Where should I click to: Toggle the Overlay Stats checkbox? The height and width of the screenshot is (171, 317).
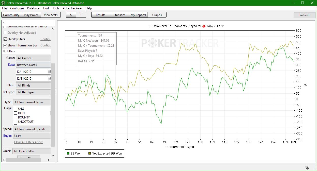tap(5, 39)
